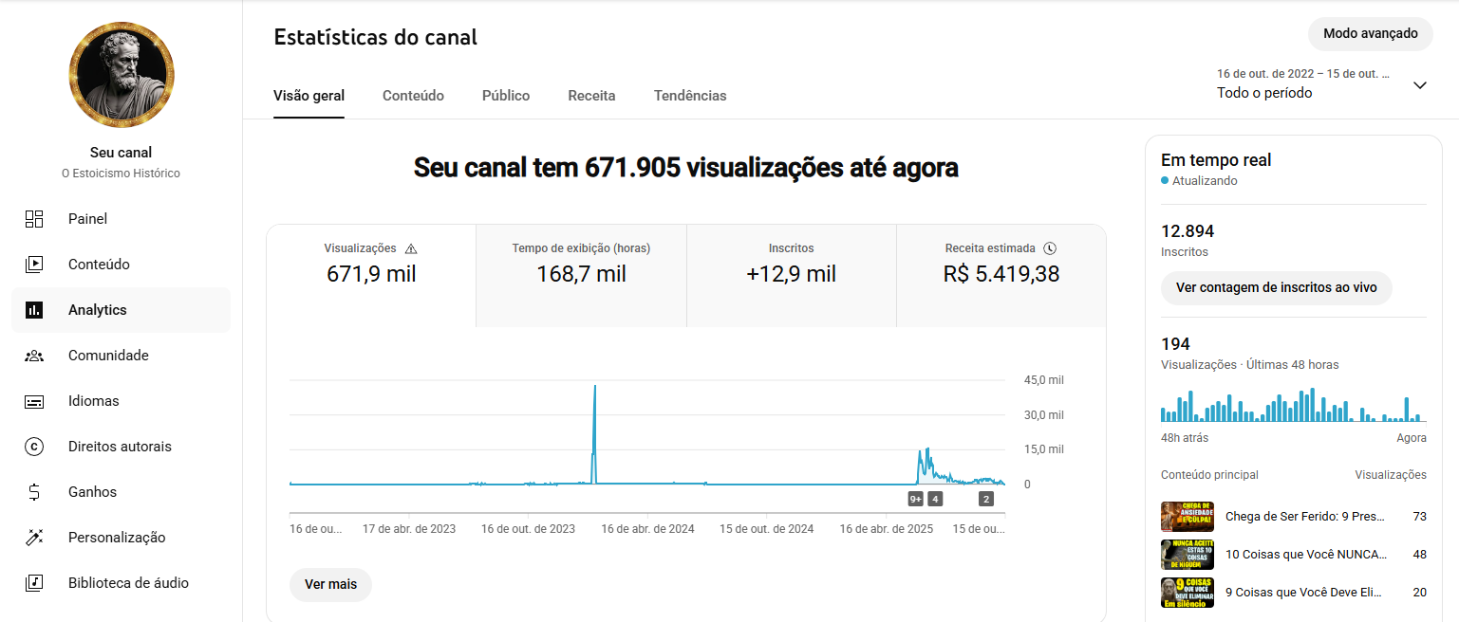This screenshot has height=622, width=1459.
Task: Open the Personalização magic wand icon
Action: pyautogui.click(x=34, y=538)
